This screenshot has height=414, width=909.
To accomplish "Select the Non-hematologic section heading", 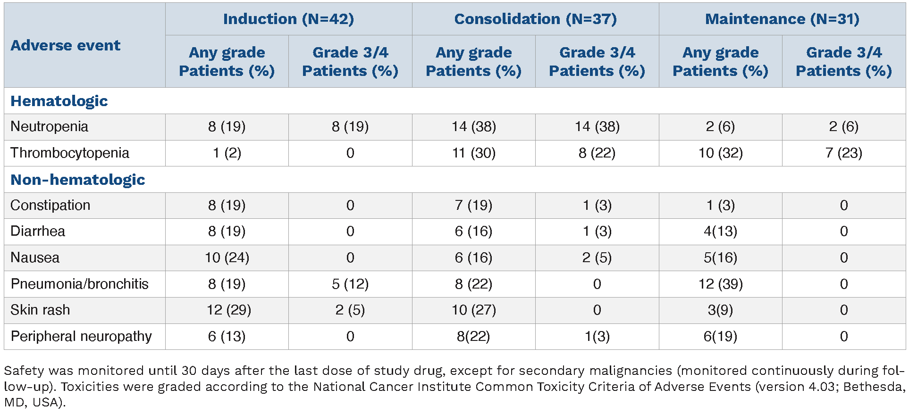I will coord(78,180).
